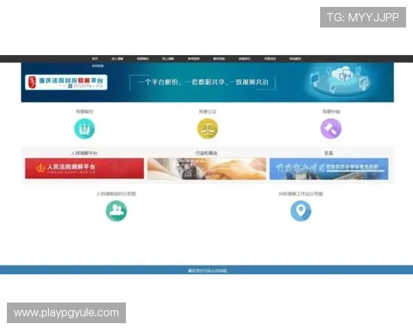
Task: Select 合作机构 on the second navigation row
Action: click(98, 66)
